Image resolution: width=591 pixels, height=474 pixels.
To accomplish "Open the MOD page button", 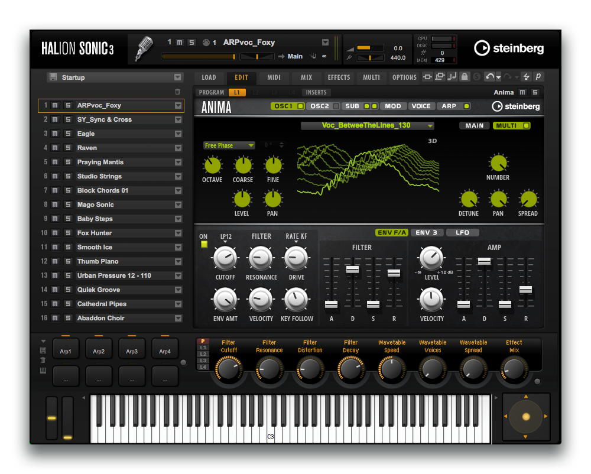I will pyautogui.click(x=393, y=106).
